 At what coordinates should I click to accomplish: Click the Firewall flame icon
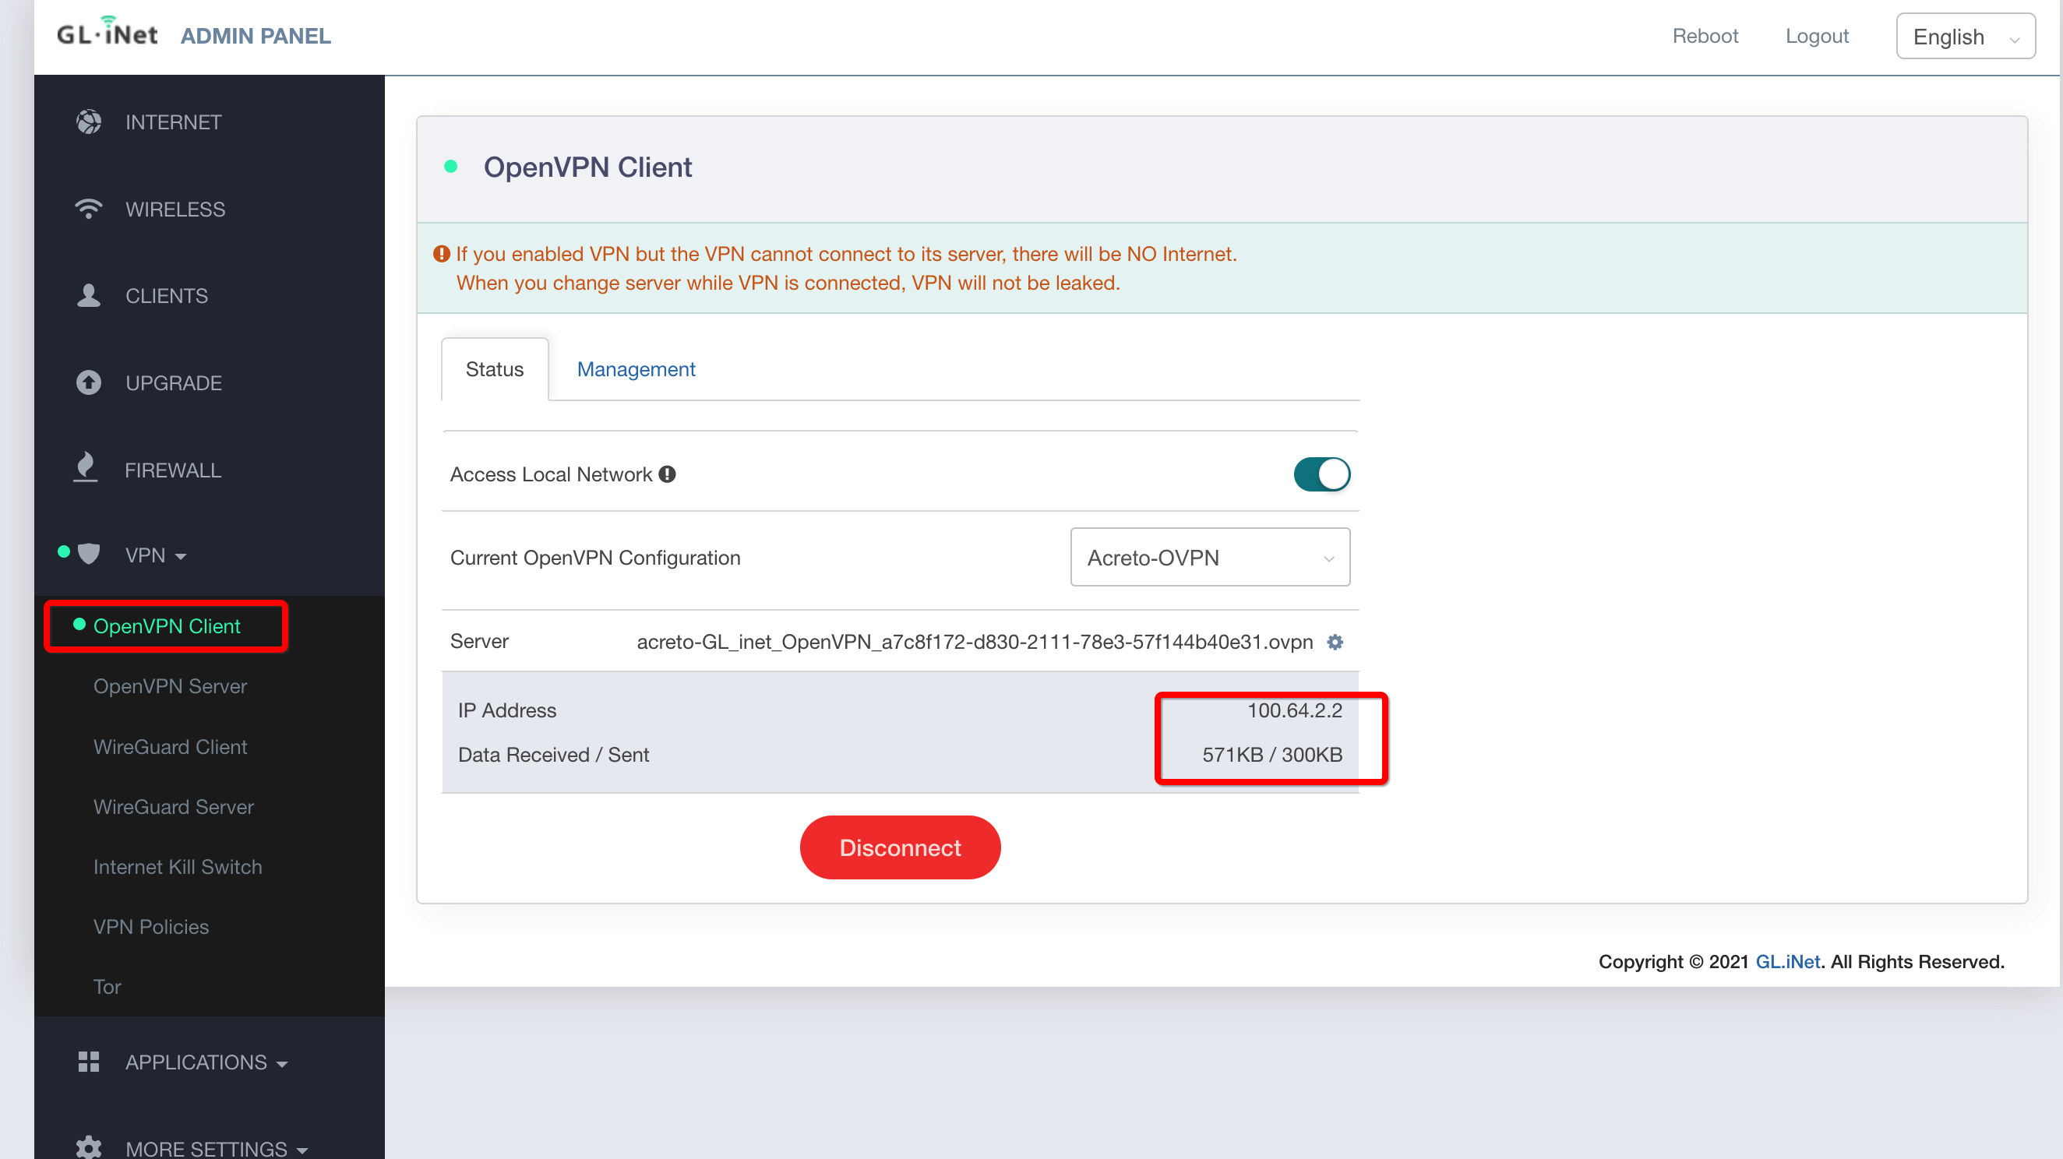pos(85,468)
